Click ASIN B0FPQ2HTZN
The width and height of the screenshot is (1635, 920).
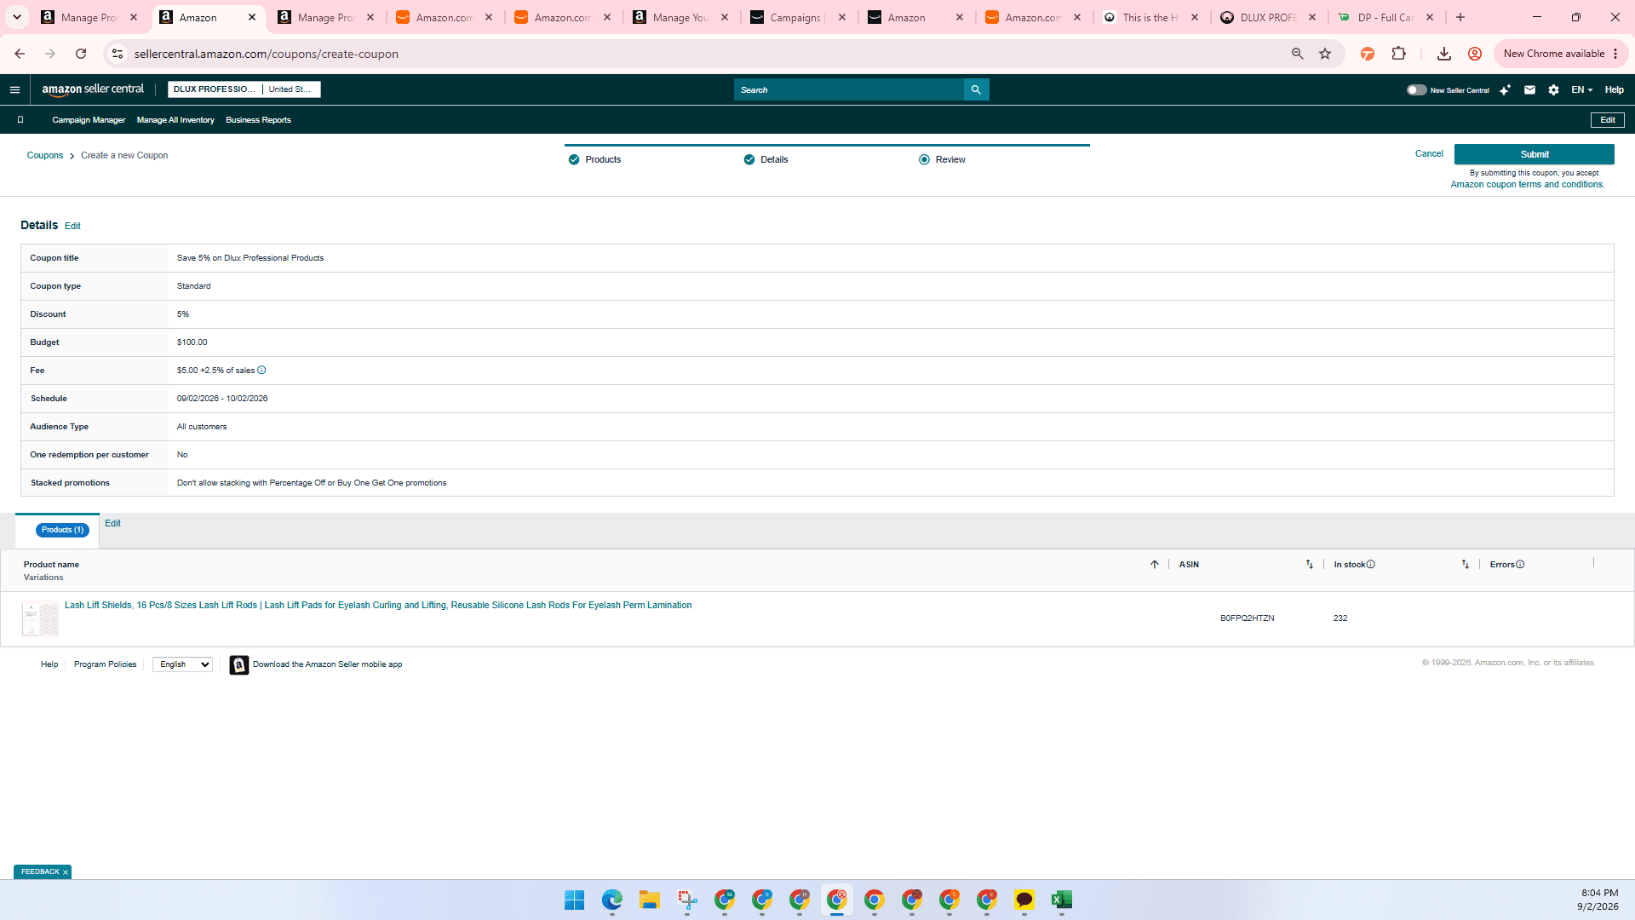tap(1247, 618)
